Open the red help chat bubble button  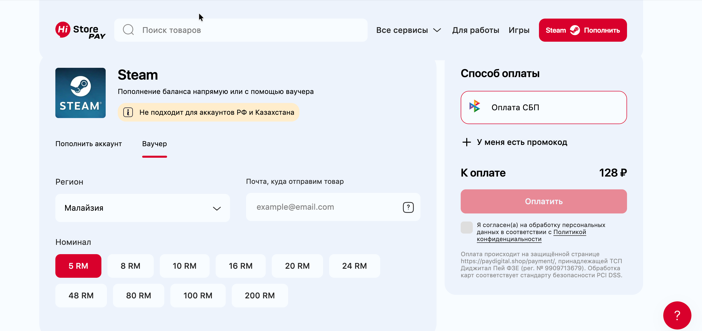[677, 315]
